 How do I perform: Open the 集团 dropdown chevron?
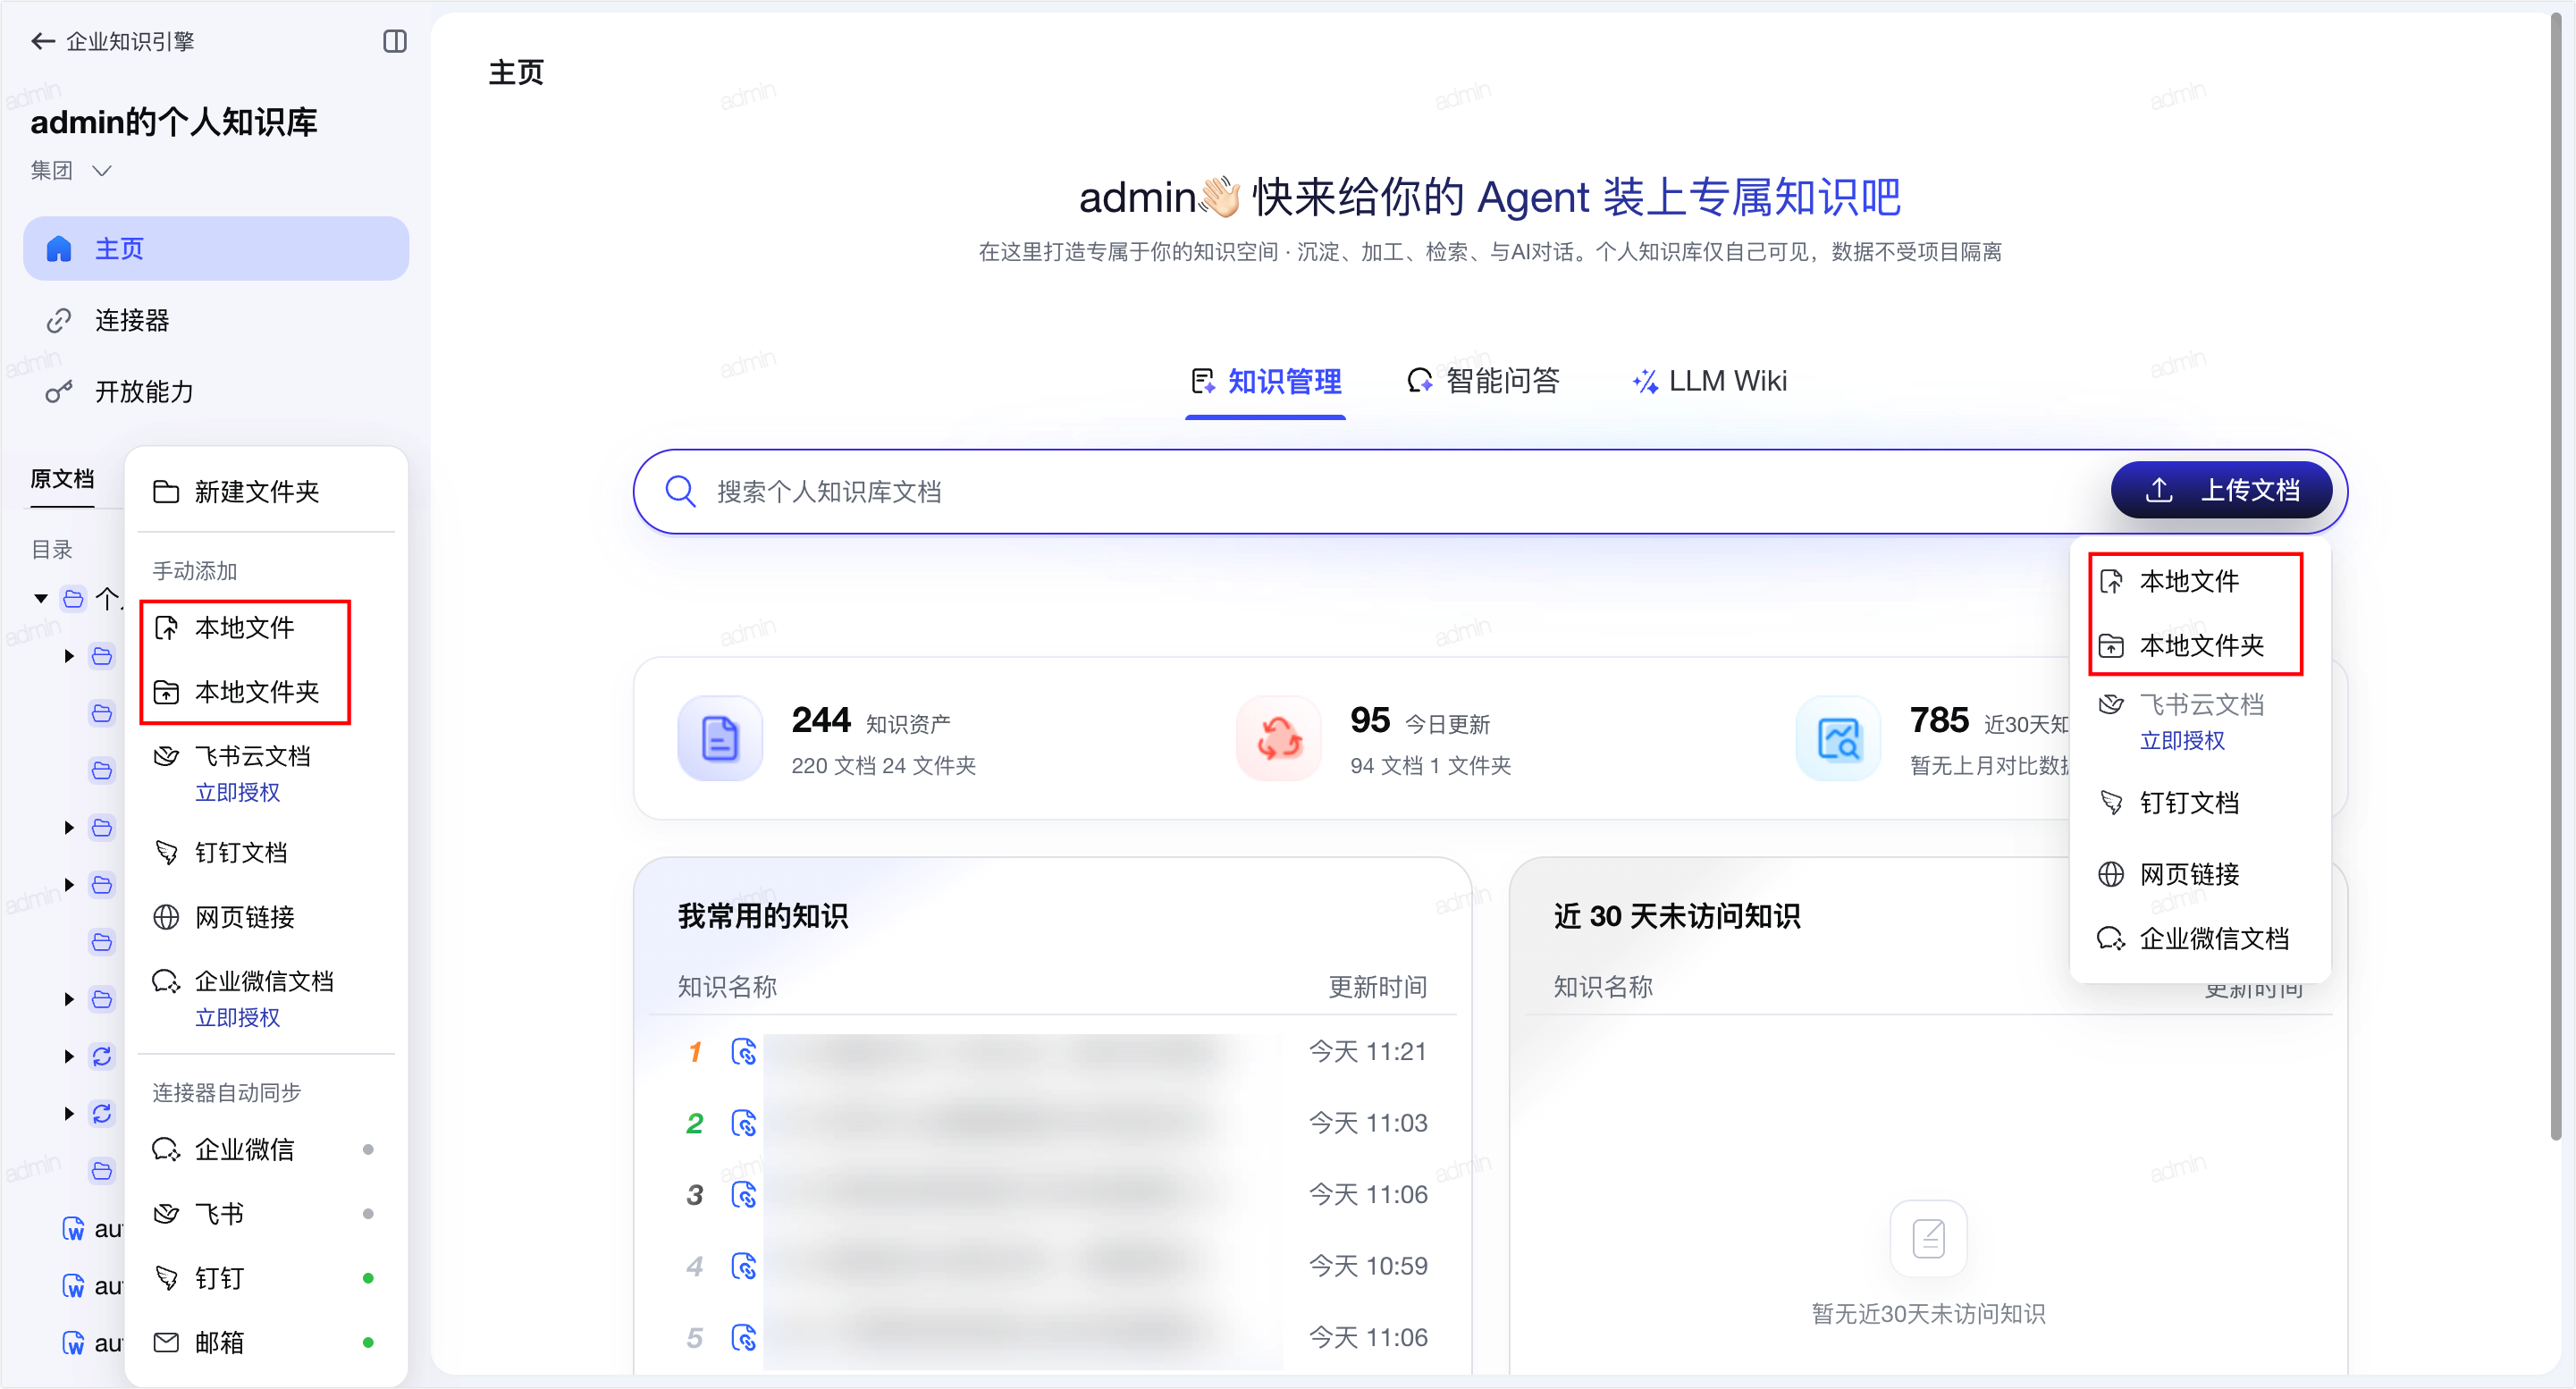[101, 171]
